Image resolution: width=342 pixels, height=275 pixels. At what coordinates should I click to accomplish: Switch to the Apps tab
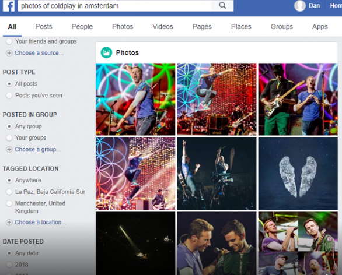click(320, 27)
